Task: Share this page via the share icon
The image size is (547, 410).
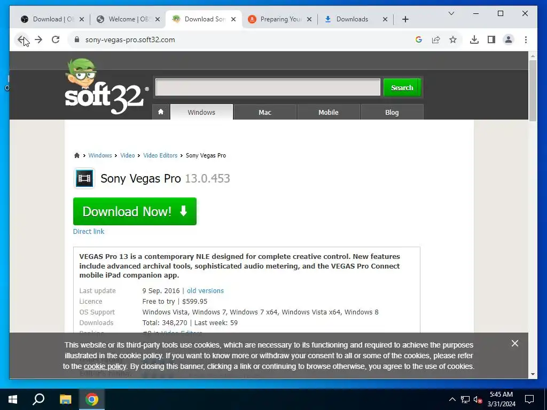Action: [436, 40]
